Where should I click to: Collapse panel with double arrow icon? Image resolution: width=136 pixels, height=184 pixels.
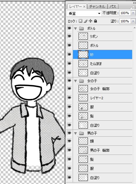(135, 3)
